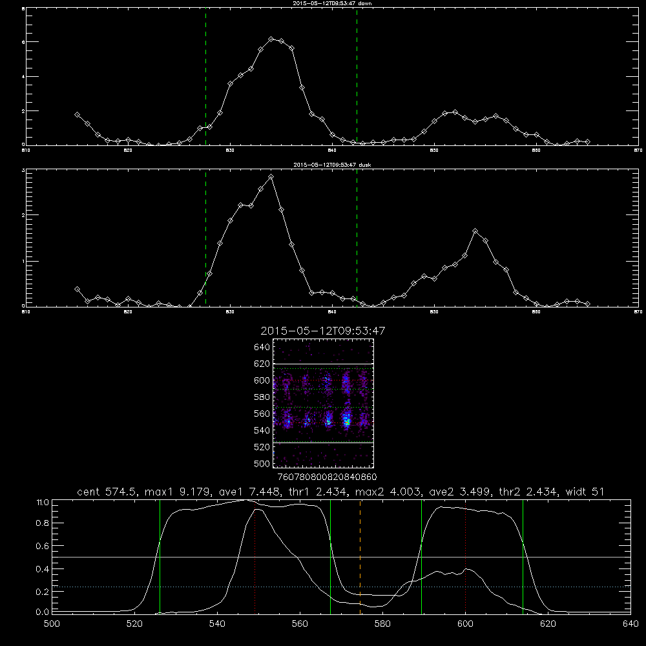
Task: Select the green vertical line near 526 in bottom plot
Action: pos(160,557)
